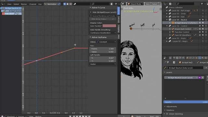Hide Drawn Ball Control eye icon

200,29
